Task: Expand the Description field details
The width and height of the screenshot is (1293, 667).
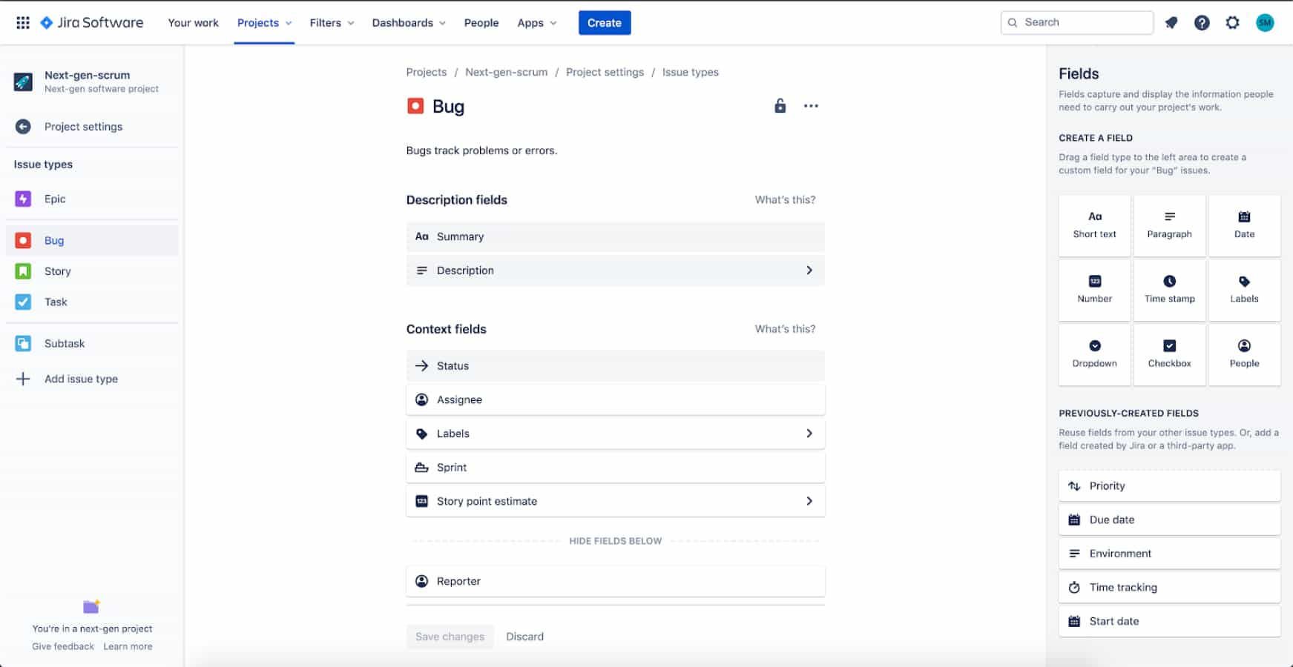Action: pyautogui.click(x=809, y=270)
